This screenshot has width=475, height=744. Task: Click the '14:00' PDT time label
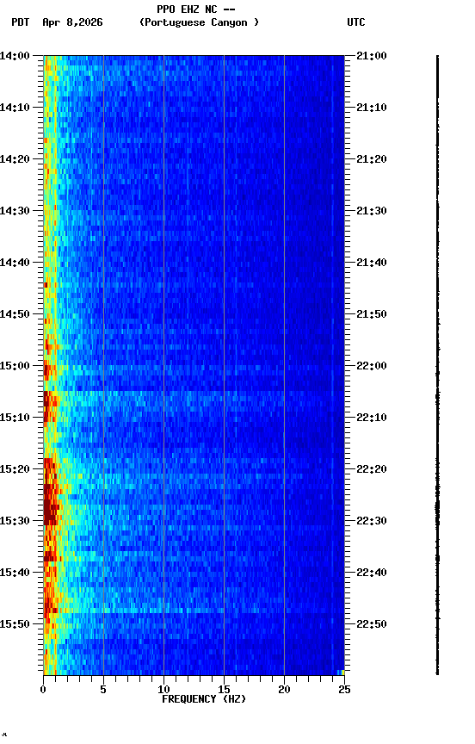coord(15,56)
